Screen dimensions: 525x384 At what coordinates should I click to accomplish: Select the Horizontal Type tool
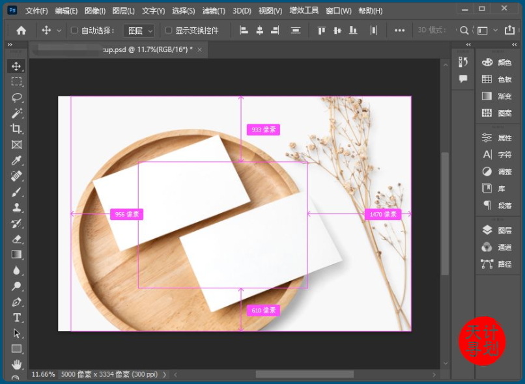coord(16,318)
